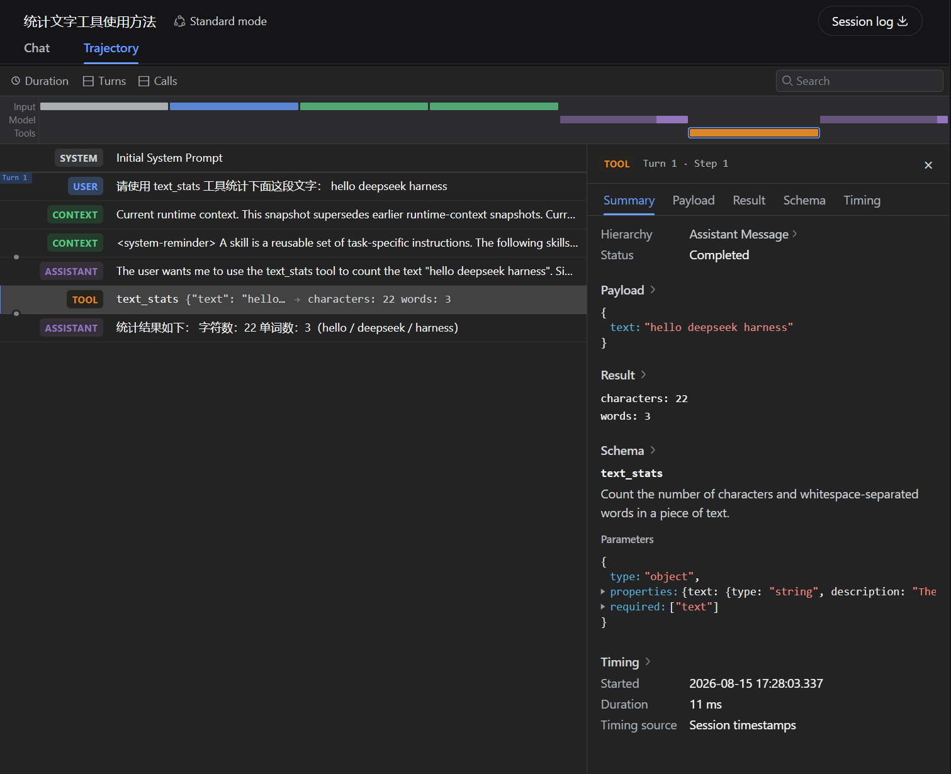
Task: Select the CONTEXT system-reminder row
Action: tap(293, 243)
